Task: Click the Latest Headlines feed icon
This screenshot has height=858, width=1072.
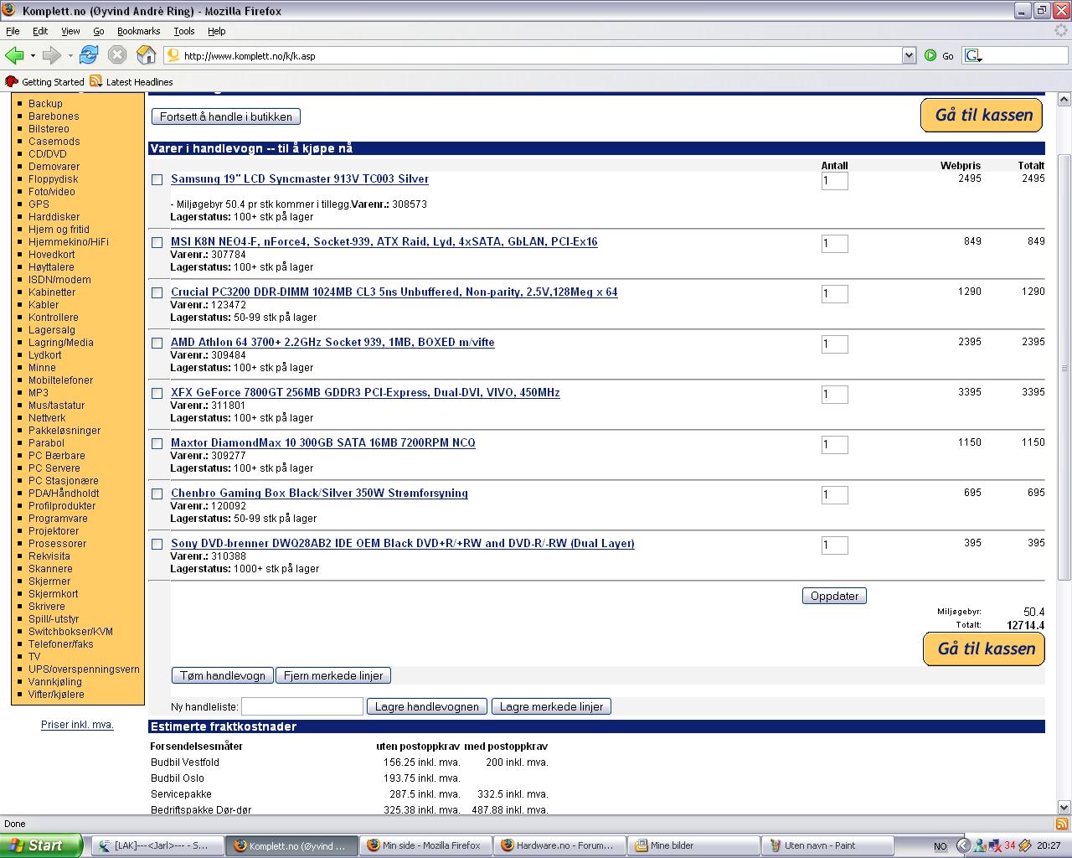Action: (95, 81)
